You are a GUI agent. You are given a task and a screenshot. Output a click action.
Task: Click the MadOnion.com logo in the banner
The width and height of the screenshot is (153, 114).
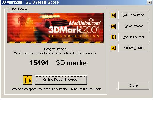[85, 22]
